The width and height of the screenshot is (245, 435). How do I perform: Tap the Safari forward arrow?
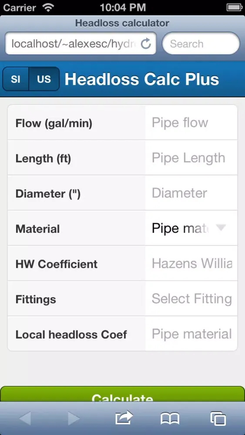click(x=74, y=418)
